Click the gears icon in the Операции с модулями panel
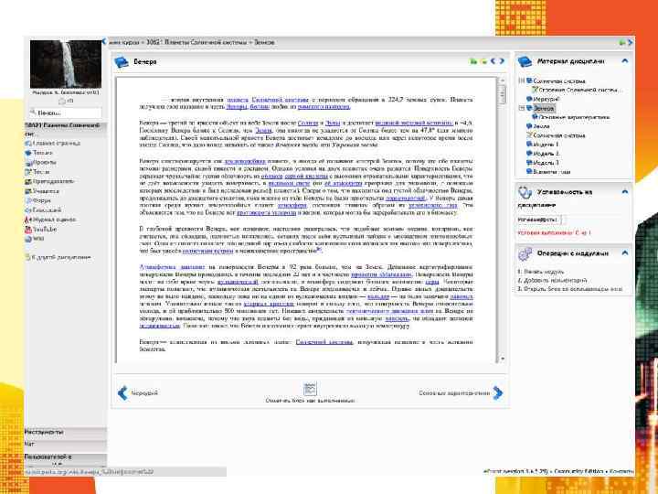 [x=525, y=254]
